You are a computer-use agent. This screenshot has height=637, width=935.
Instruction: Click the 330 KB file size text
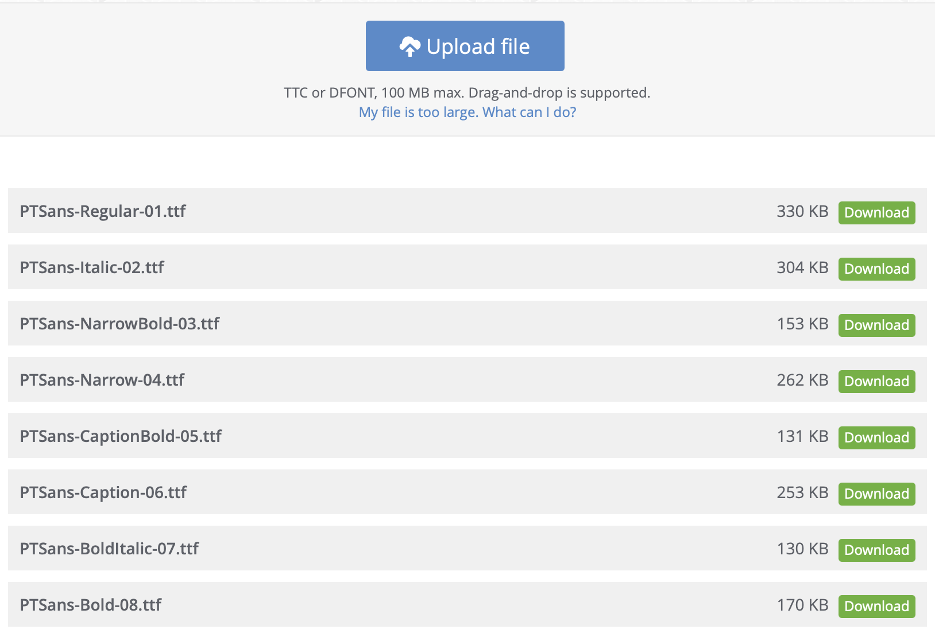pos(802,211)
